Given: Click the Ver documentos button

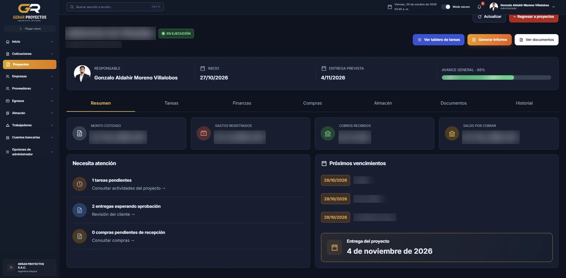Looking at the screenshot, I should [537, 40].
